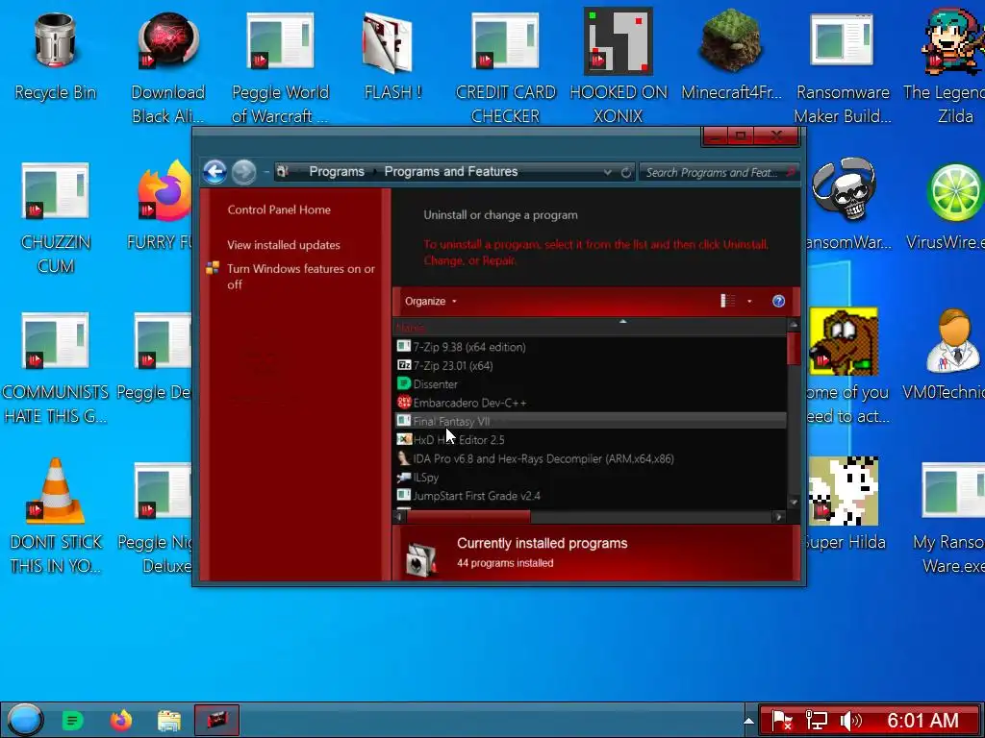The height and width of the screenshot is (738, 985).
Task: Open Control Panel Home link
Action: tap(279, 209)
